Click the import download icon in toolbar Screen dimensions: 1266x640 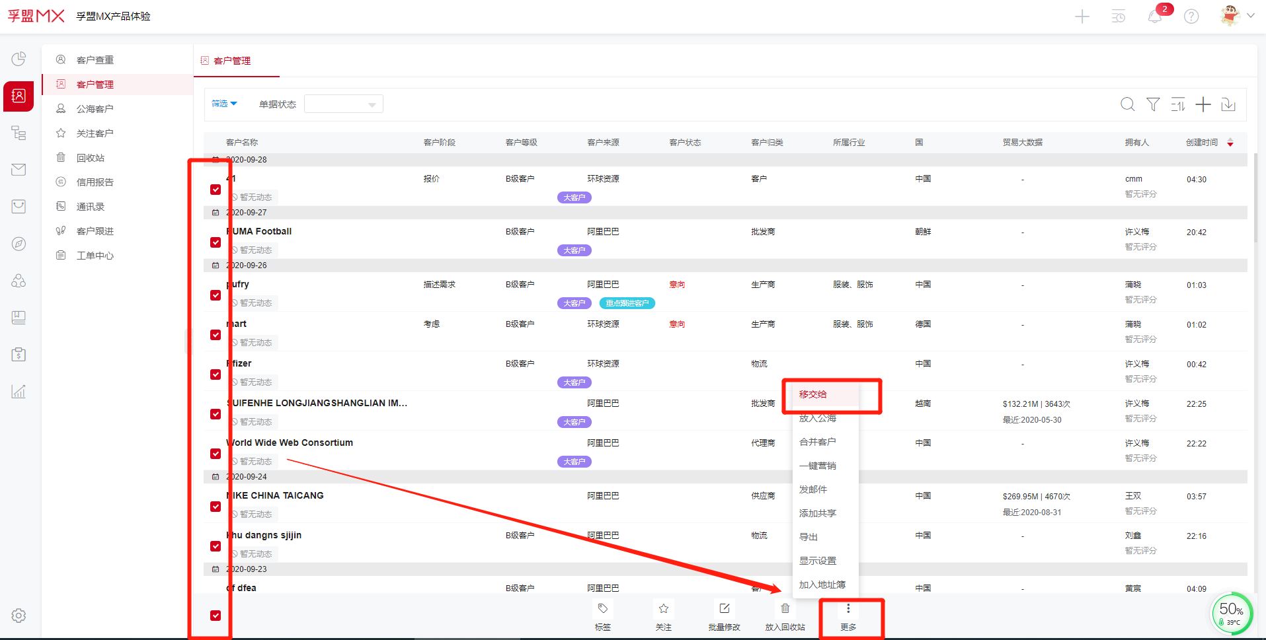point(1228,104)
